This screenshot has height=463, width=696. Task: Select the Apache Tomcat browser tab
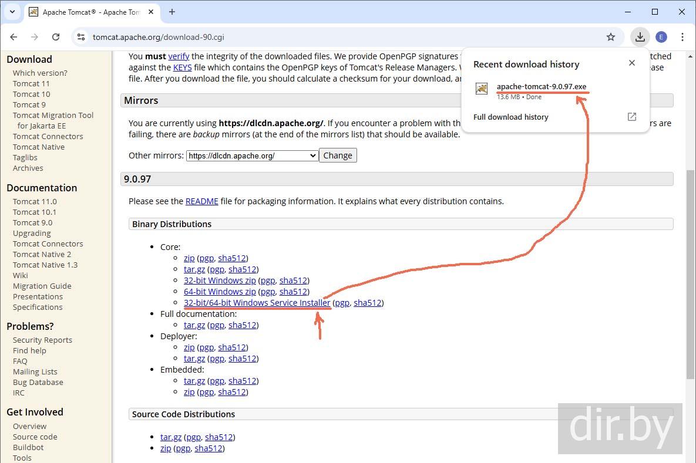91,12
